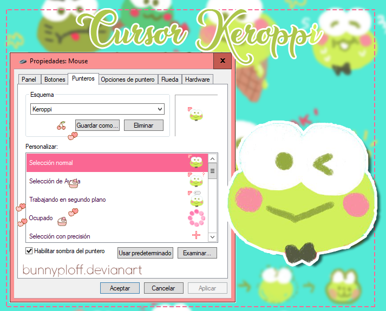Open the Hardware tab
The image size is (386, 311).
(198, 80)
